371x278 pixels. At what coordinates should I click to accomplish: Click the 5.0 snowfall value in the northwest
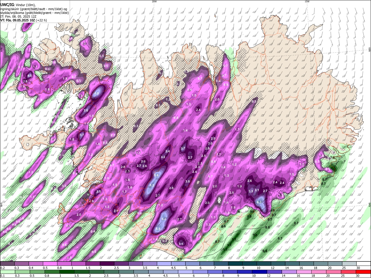97,93
